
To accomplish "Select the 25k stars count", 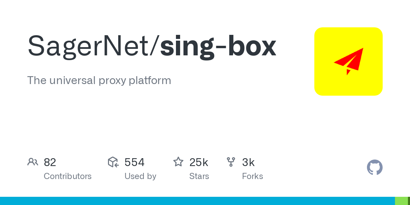I will click(199, 162).
